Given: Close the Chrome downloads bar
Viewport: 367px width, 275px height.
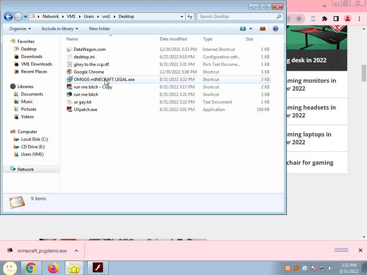Looking at the screenshot, I should coord(361,250).
